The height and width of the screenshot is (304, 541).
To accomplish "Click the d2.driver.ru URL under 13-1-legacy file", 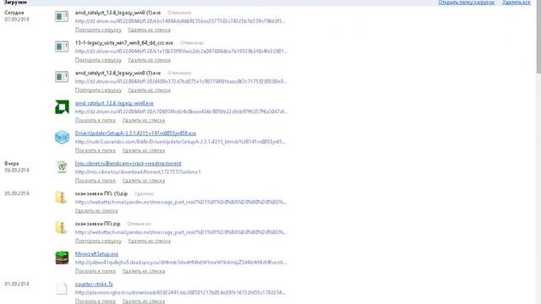I will (x=181, y=52).
